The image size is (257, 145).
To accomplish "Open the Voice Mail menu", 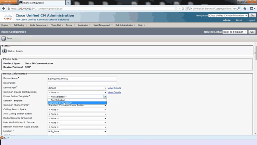I will pos(57,25).
